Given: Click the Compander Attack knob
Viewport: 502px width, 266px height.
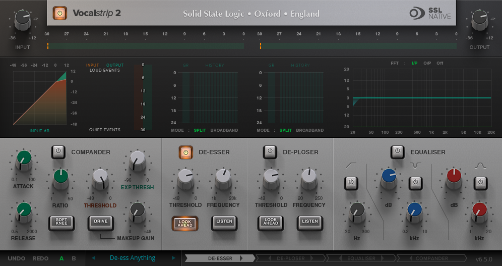Looking at the screenshot, I should 24,160.
